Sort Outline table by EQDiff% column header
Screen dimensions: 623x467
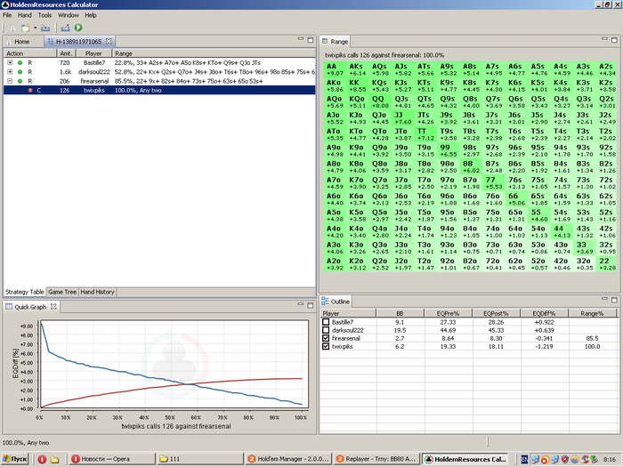pos(545,313)
